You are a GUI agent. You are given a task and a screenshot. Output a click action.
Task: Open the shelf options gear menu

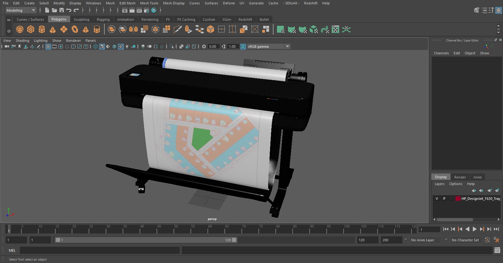(x=9, y=31)
